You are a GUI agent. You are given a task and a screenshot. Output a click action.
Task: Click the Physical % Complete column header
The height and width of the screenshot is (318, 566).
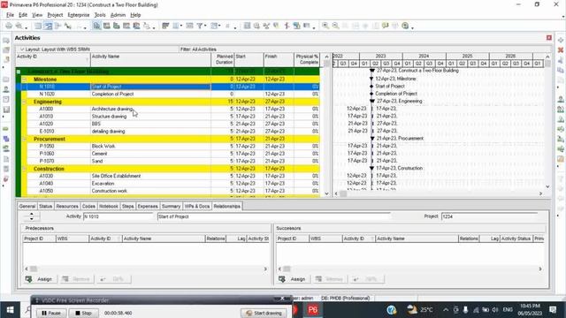307,59
